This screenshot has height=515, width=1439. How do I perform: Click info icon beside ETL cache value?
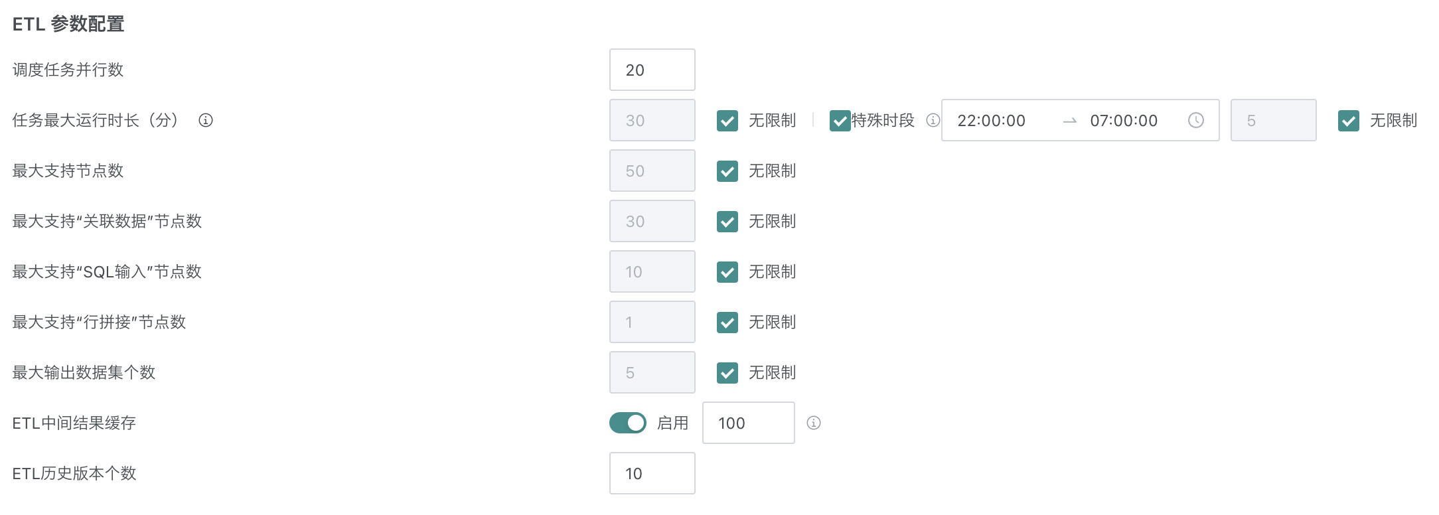tap(813, 423)
